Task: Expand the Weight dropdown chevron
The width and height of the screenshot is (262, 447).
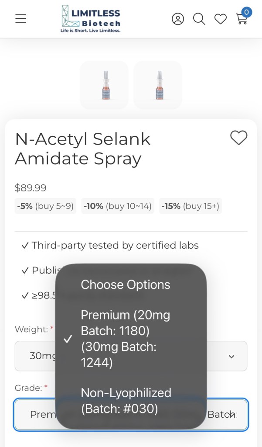Action: [231, 357]
